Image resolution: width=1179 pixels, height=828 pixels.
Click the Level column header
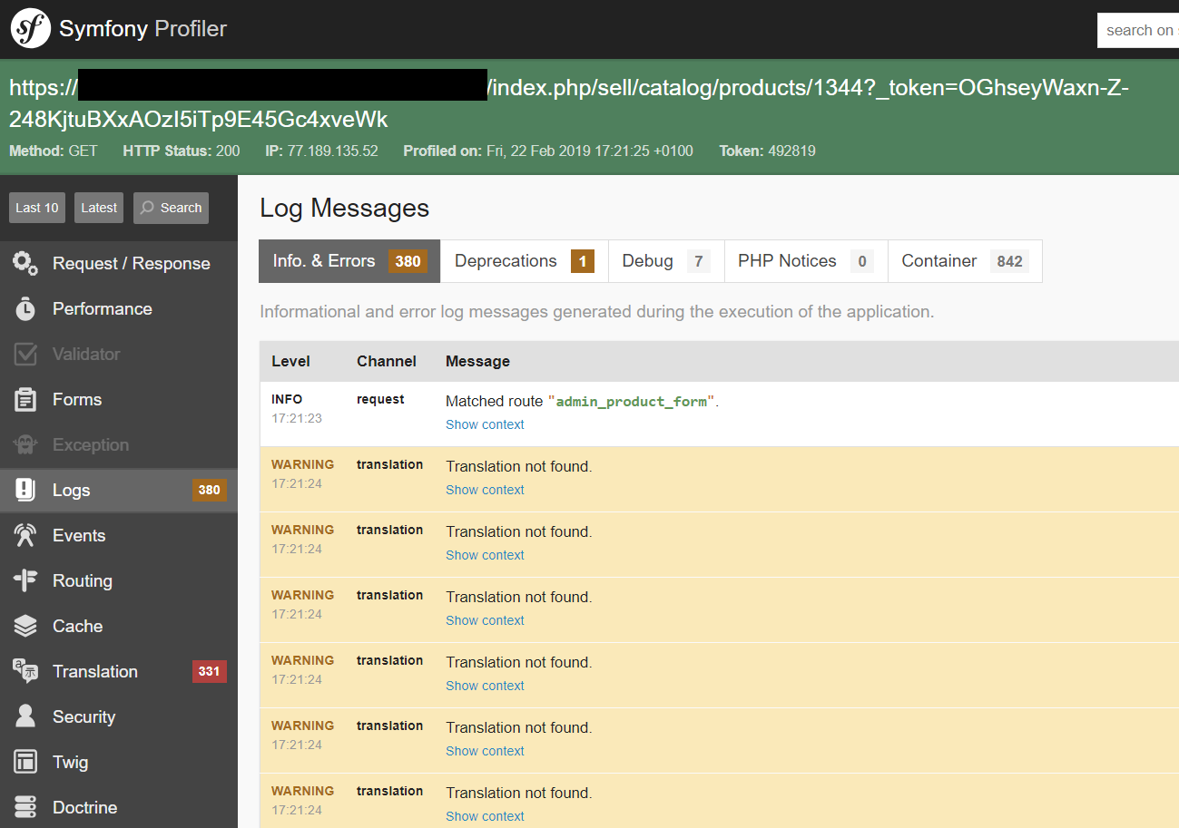[290, 361]
